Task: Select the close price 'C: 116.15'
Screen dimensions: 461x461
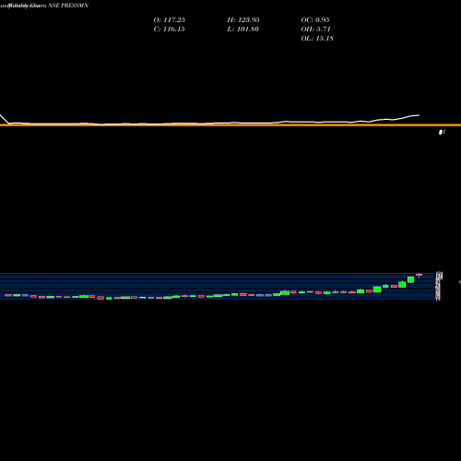Action: (x=169, y=30)
